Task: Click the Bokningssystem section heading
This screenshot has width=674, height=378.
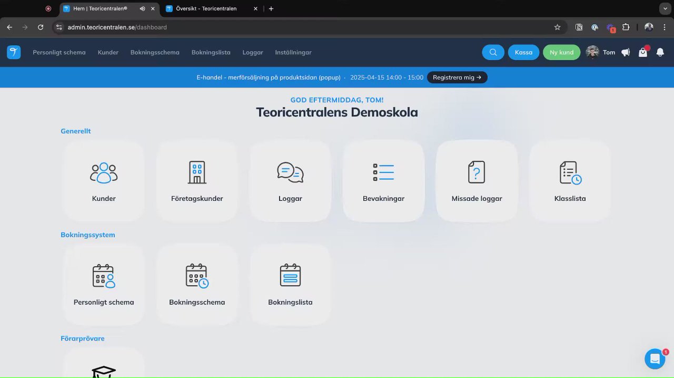Action: pos(88,235)
